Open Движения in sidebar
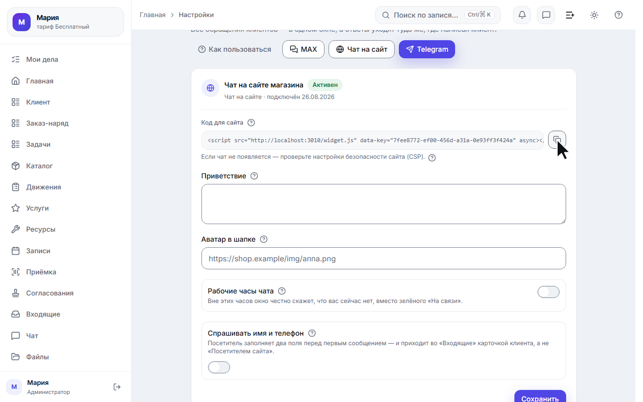 click(65, 187)
